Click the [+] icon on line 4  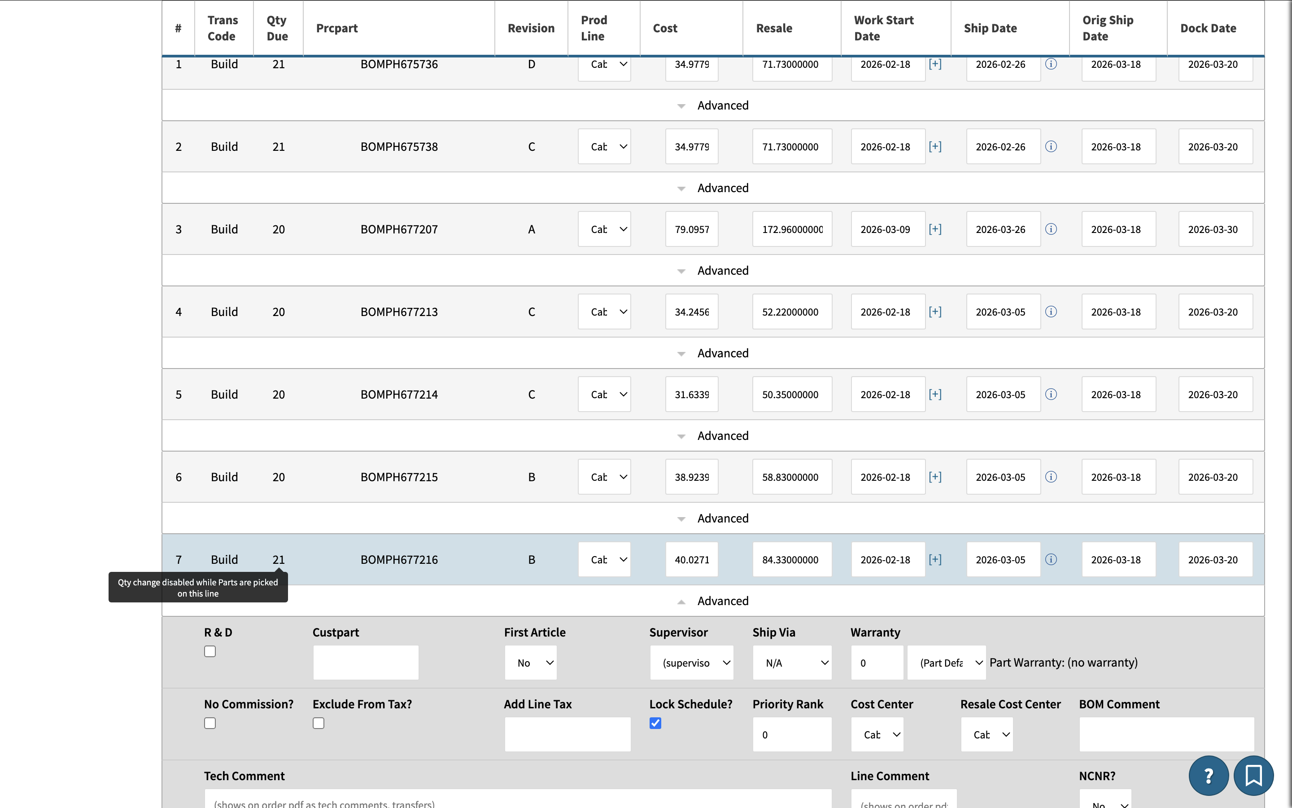click(935, 312)
